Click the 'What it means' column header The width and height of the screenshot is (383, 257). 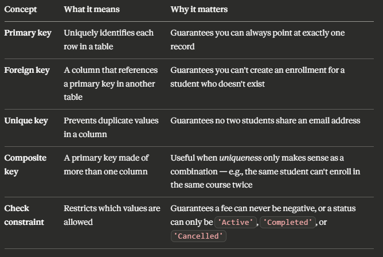pos(92,9)
